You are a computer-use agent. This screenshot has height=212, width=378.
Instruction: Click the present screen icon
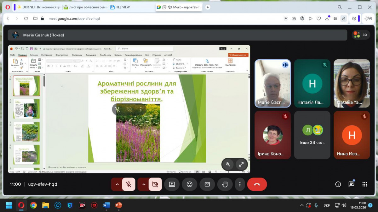(x=172, y=184)
